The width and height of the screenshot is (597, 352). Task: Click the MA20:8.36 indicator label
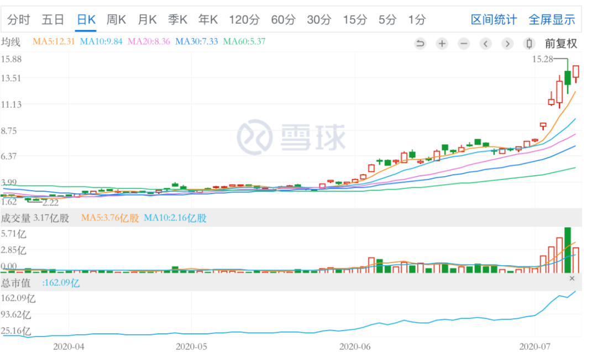pos(149,41)
